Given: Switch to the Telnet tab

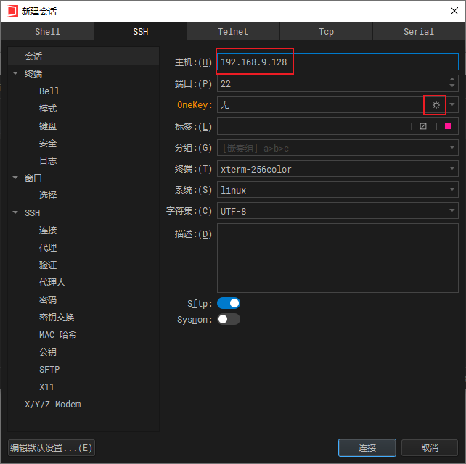Looking at the screenshot, I should (x=233, y=32).
